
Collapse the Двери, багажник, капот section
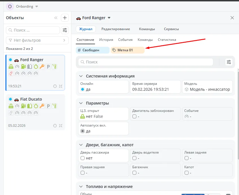(81, 145)
